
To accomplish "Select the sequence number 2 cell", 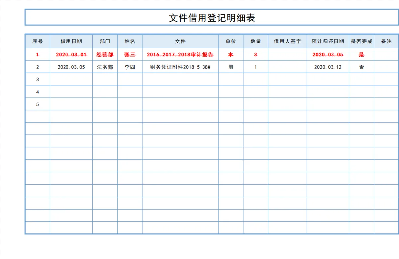I will tap(37, 67).
